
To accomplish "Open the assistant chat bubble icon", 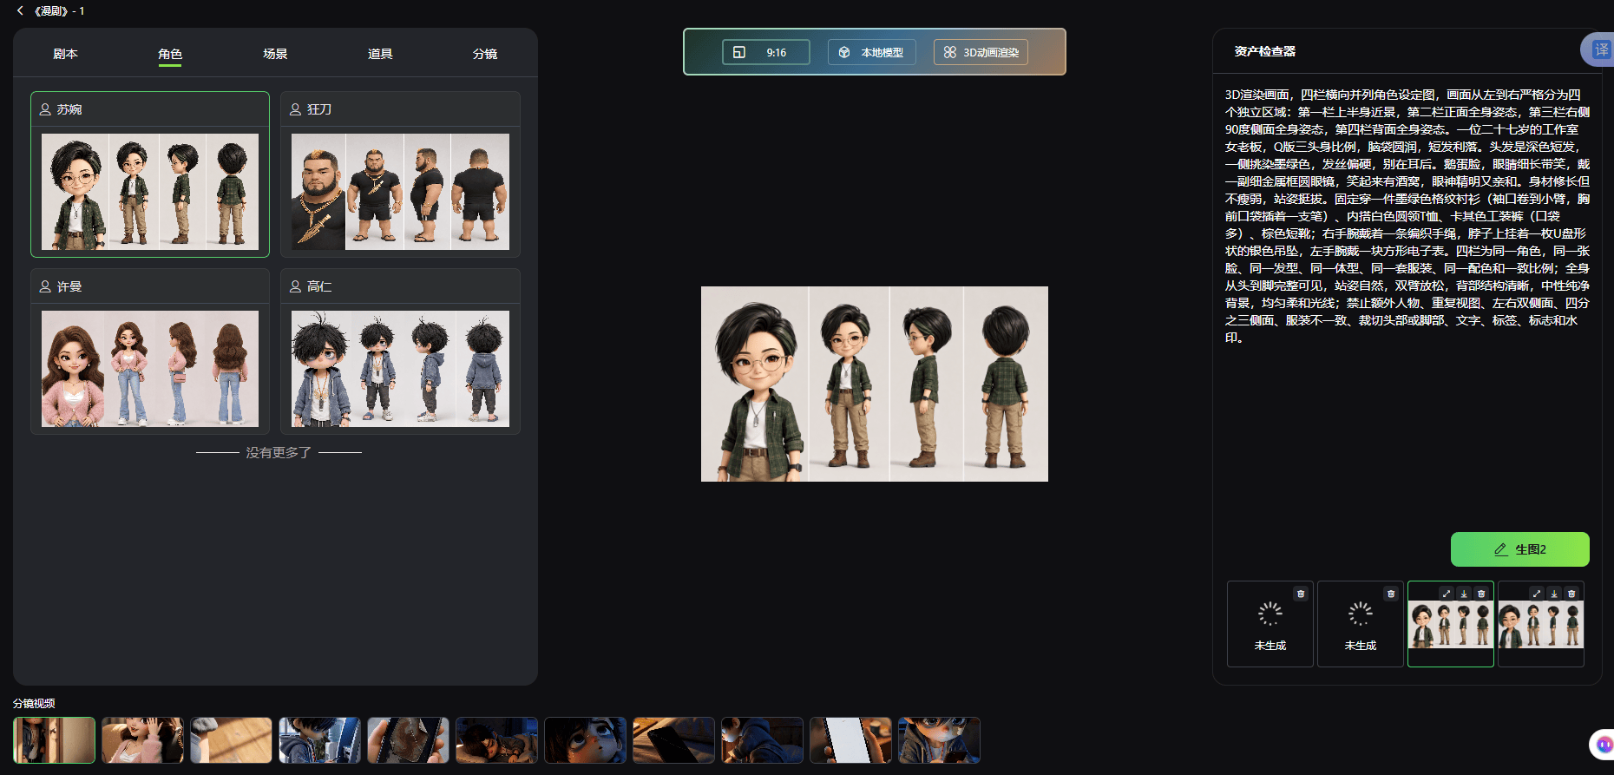I will [x=1604, y=744].
